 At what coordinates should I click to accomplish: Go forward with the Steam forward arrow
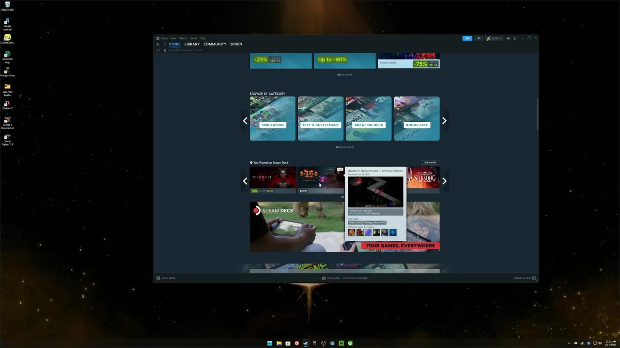pyautogui.click(x=164, y=44)
